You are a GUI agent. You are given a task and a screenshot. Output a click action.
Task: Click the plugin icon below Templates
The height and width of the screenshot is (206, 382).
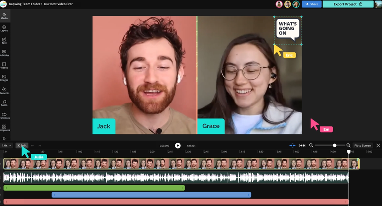(4, 139)
